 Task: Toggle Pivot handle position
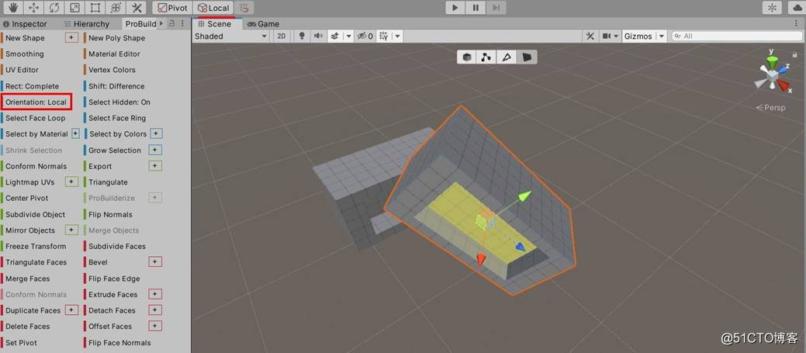point(173,8)
